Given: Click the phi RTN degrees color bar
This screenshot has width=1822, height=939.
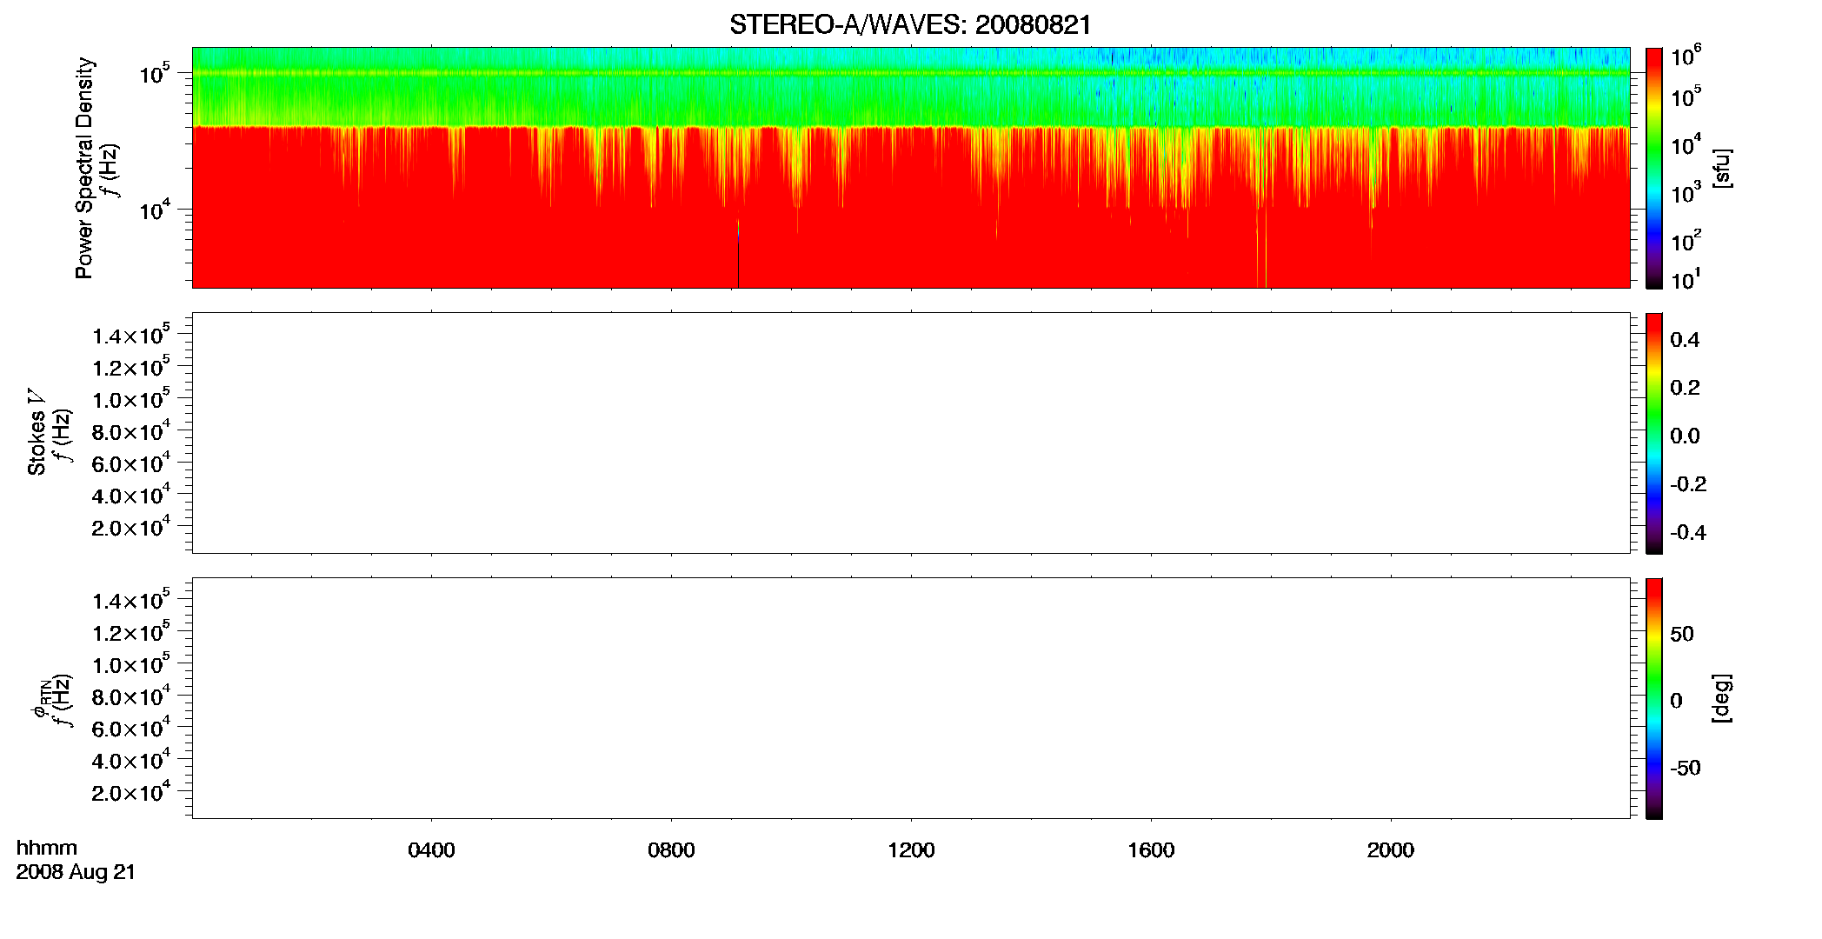Looking at the screenshot, I should coord(1654,698).
